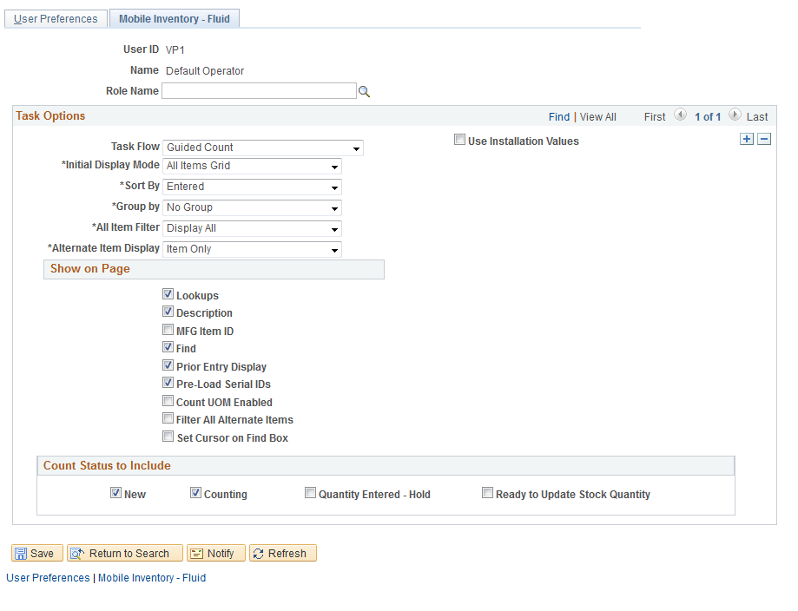798x611 pixels.
Task: Enable the Count UOM Enabled checkbox
Action: click(x=168, y=400)
